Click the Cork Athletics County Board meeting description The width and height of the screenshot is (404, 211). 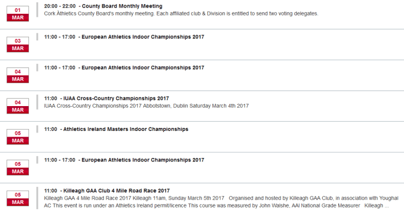coord(181,14)
